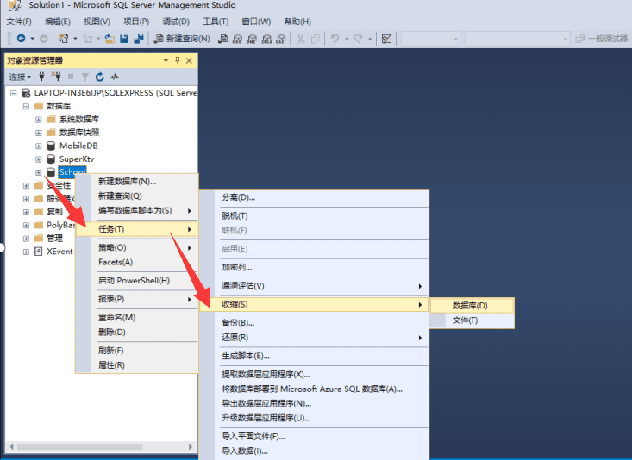632x460 pixels.
Task: Open the 编写数据库脚本为(S) submenu
Action: click(x=137, y=211)
